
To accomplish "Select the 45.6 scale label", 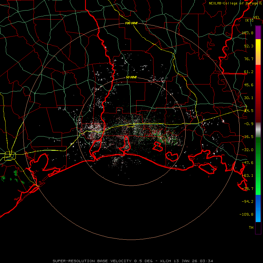I will click(x=249, y=85).
